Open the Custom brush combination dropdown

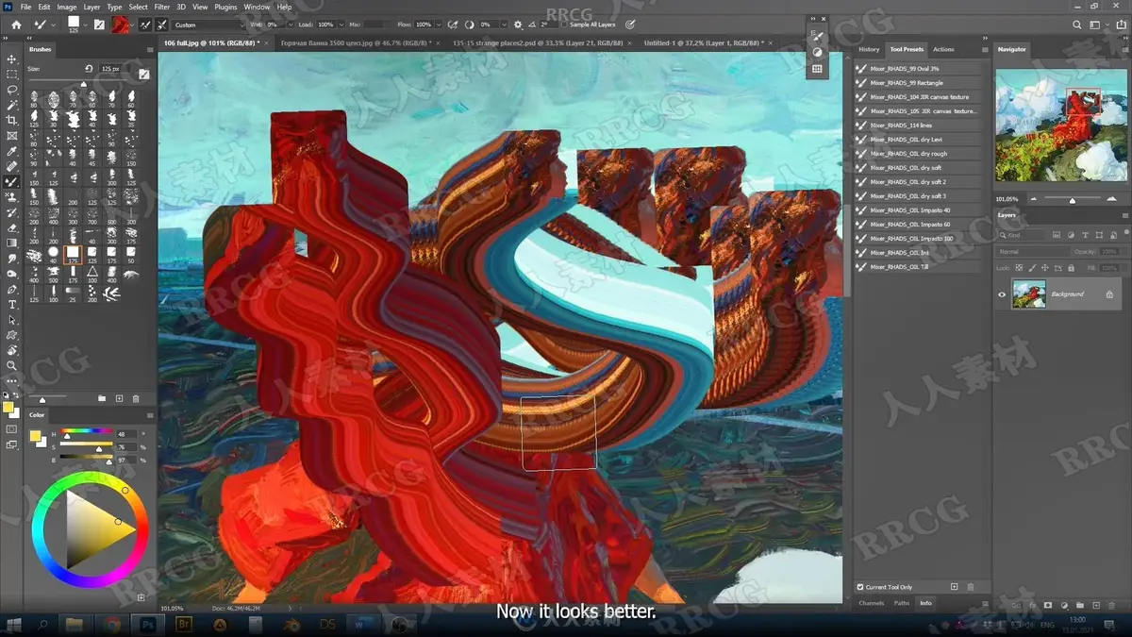(x=211, y=25)
